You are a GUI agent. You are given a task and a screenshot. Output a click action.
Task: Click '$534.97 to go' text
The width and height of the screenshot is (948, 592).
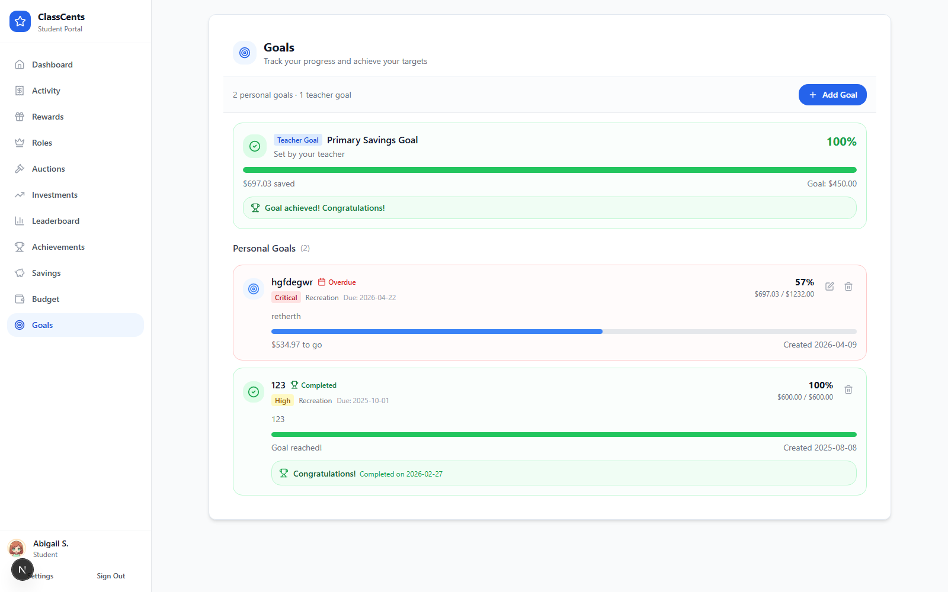click(x=297, y=345)
